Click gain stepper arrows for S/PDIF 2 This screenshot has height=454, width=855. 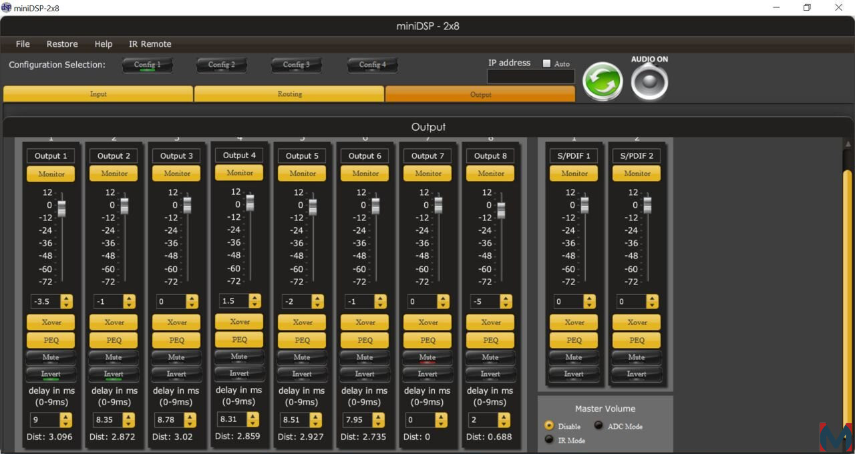click(652, 302)
